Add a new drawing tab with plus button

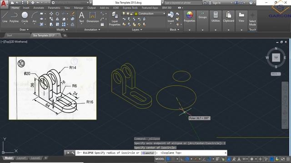click(x=65, y=35)
